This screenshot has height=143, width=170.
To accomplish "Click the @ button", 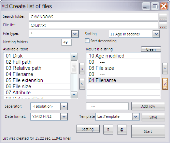I will click(122, 130).
